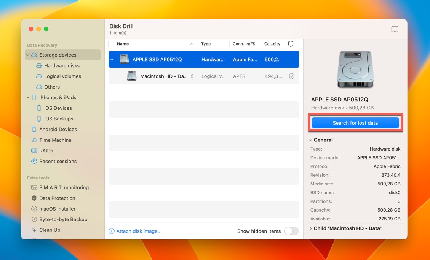
Task: Click the Attach disk image plus icon
Action: [x=111, y=231]
